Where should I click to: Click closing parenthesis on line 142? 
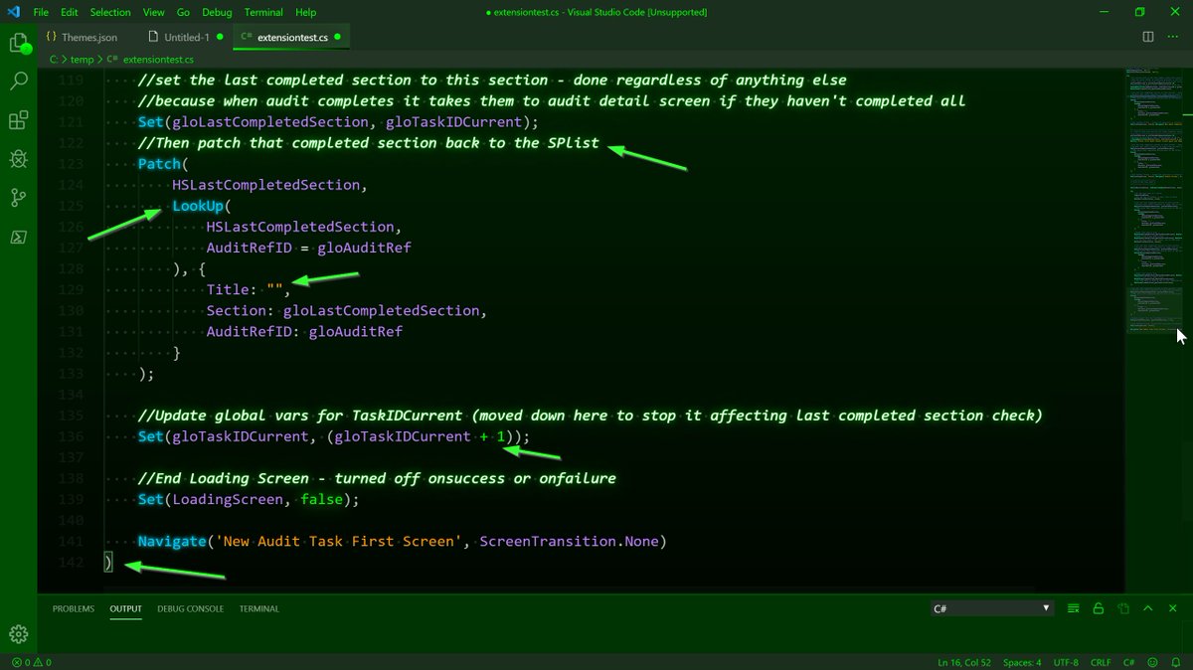109,563
